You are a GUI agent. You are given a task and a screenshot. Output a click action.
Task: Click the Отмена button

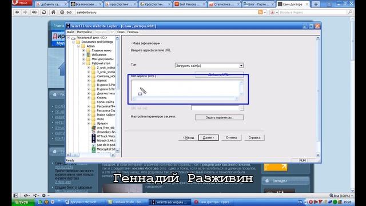pyautogui.click(x=231, y=137)
